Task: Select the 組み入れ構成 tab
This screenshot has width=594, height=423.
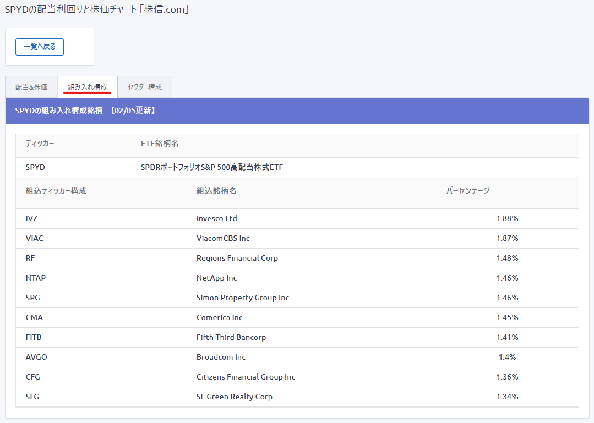Action: click(x=88, y=87)
